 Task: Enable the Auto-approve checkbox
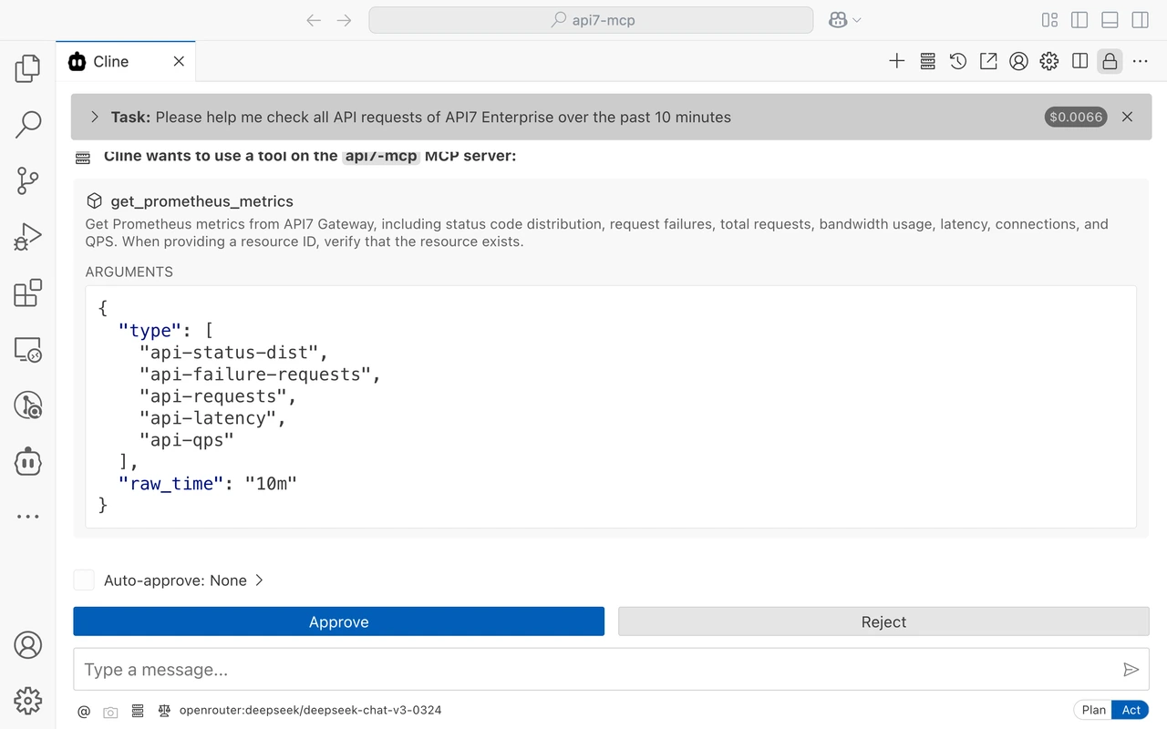point(84,580)
